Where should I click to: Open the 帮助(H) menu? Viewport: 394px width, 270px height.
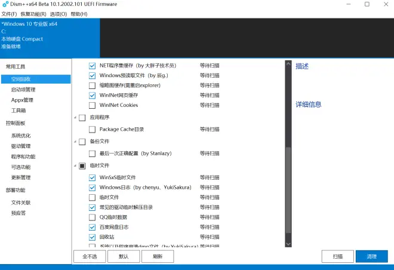coord(79,14)
